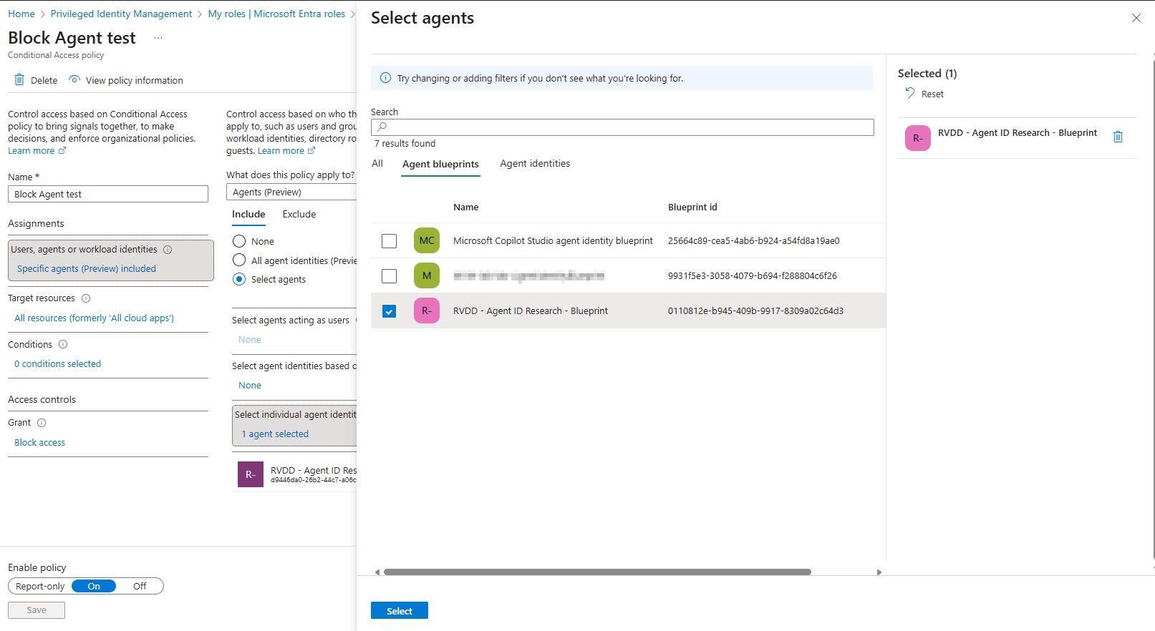Open the 'What does this policy apply to' dropdown
This screenshot has height=631, width=1155.
[x=292, y=192]
